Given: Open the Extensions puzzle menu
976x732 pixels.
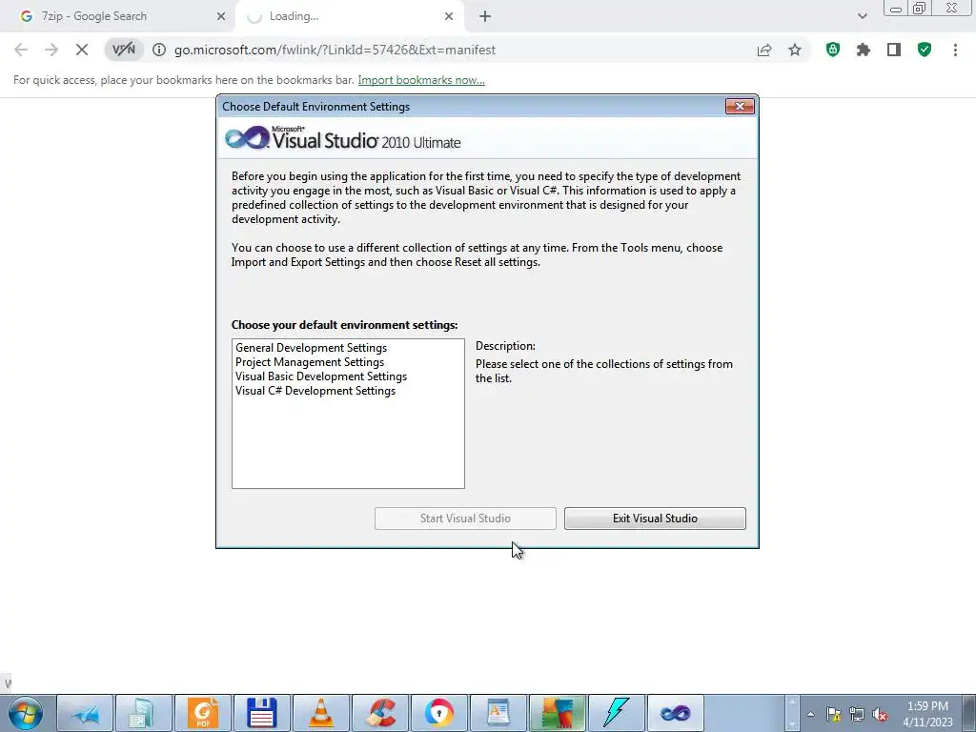Looking at the screenshot, I should click(x=864, y=50).
